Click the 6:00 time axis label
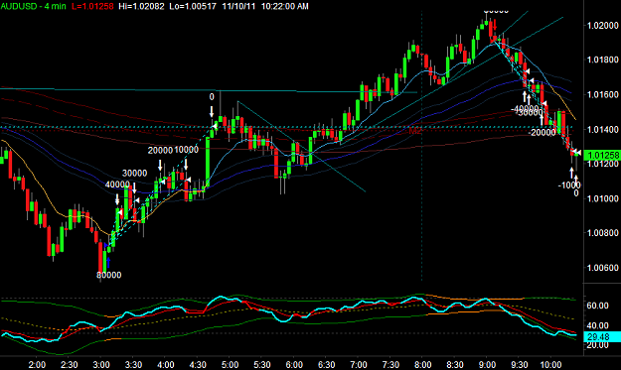The image size is (621, 370). (x=294, y=364)
